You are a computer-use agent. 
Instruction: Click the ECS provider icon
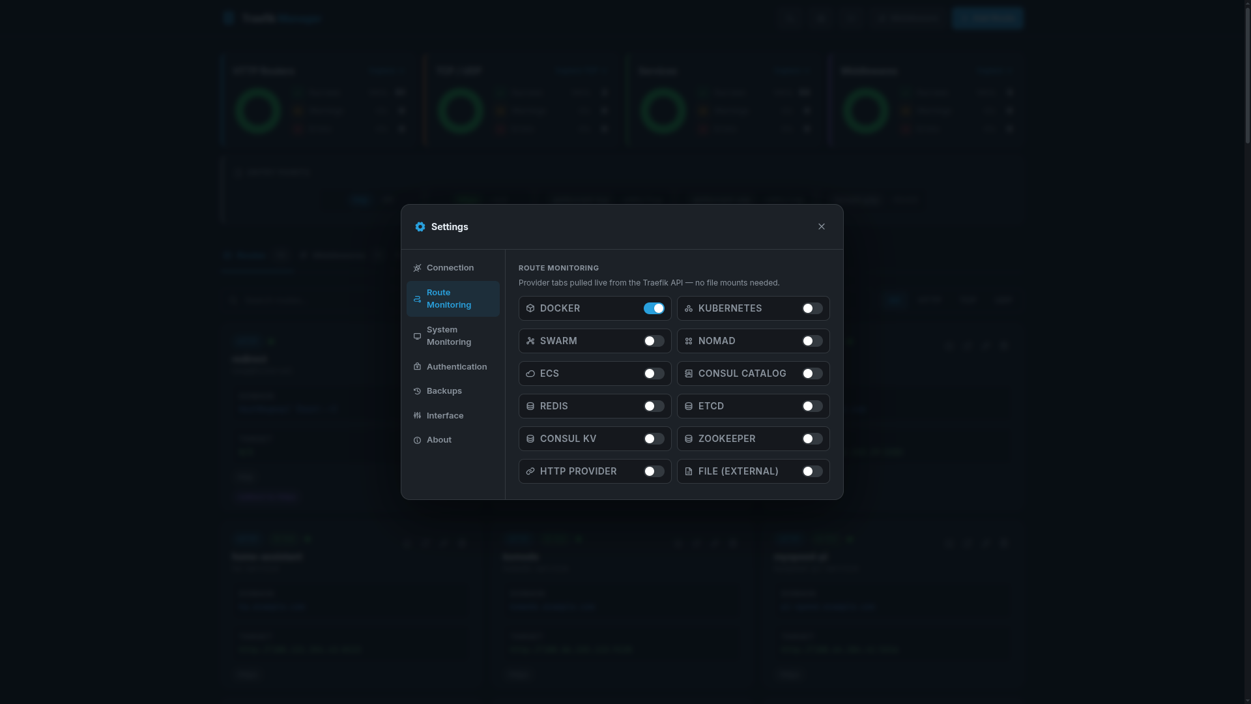(x=530, y=374)
